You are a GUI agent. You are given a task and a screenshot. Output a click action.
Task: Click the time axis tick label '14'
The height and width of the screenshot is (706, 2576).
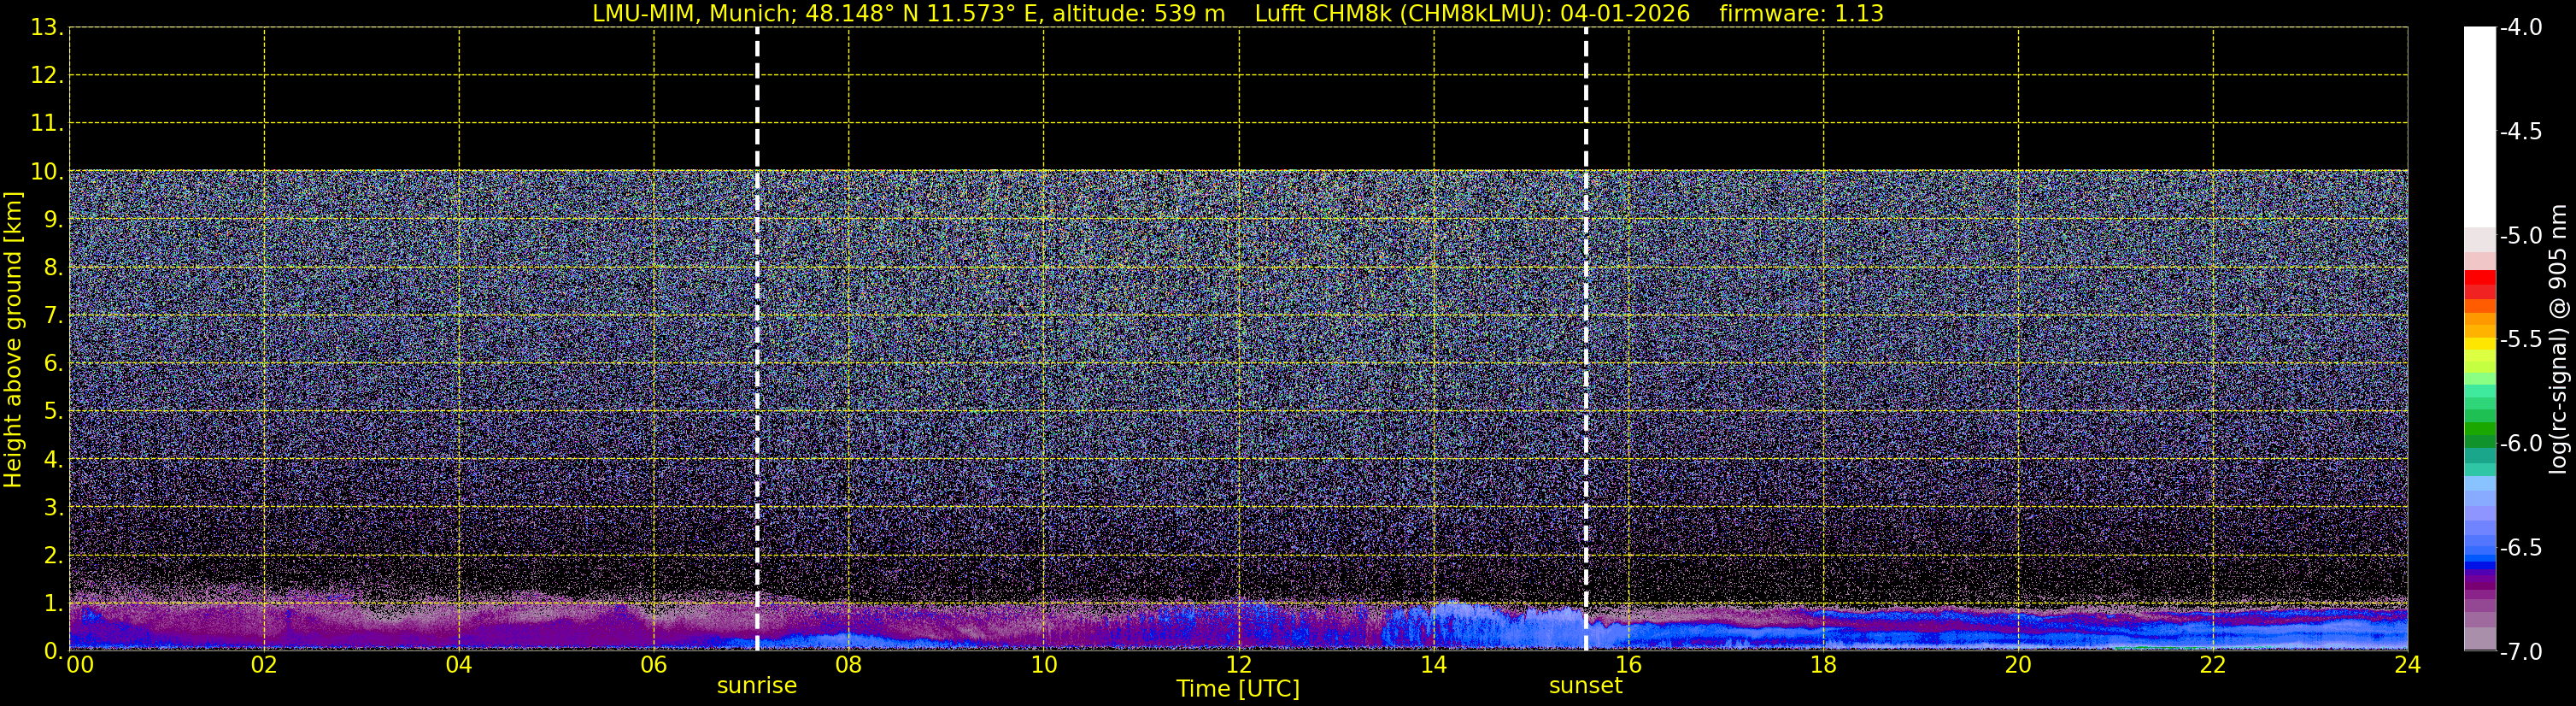(1434, 665)
